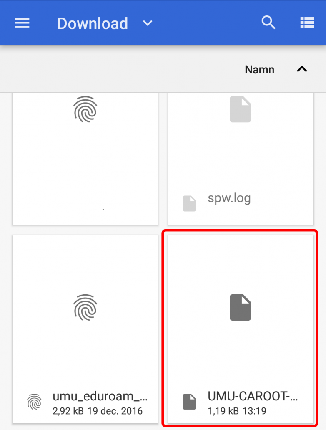Image resolution: width=326 pixels, height=430 pixels.
Task: Click the small spw.log file icon
Action: tap(189, 203)
